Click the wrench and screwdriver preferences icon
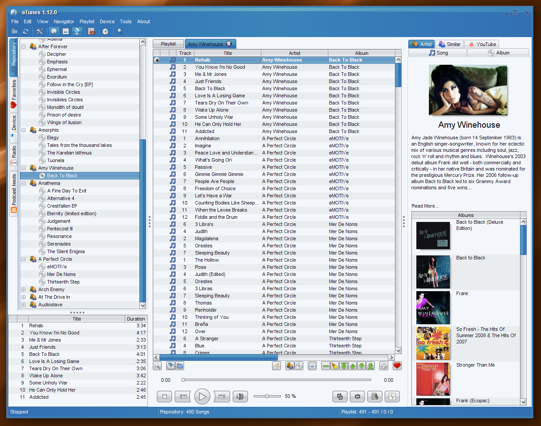Image resolution: width=541 pixels, height=426 pixels. click(x=39, y=31)
